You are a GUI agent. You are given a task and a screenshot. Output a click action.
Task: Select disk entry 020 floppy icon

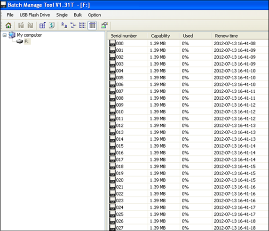pyautogui.click(x=112, y=180)
